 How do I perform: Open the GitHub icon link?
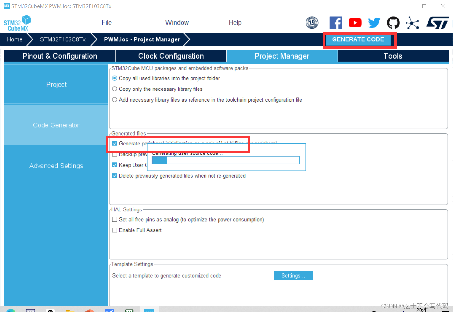(x=393, y=23)
